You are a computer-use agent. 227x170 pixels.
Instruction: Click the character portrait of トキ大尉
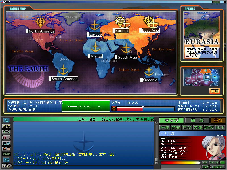[x=214, y=147]
